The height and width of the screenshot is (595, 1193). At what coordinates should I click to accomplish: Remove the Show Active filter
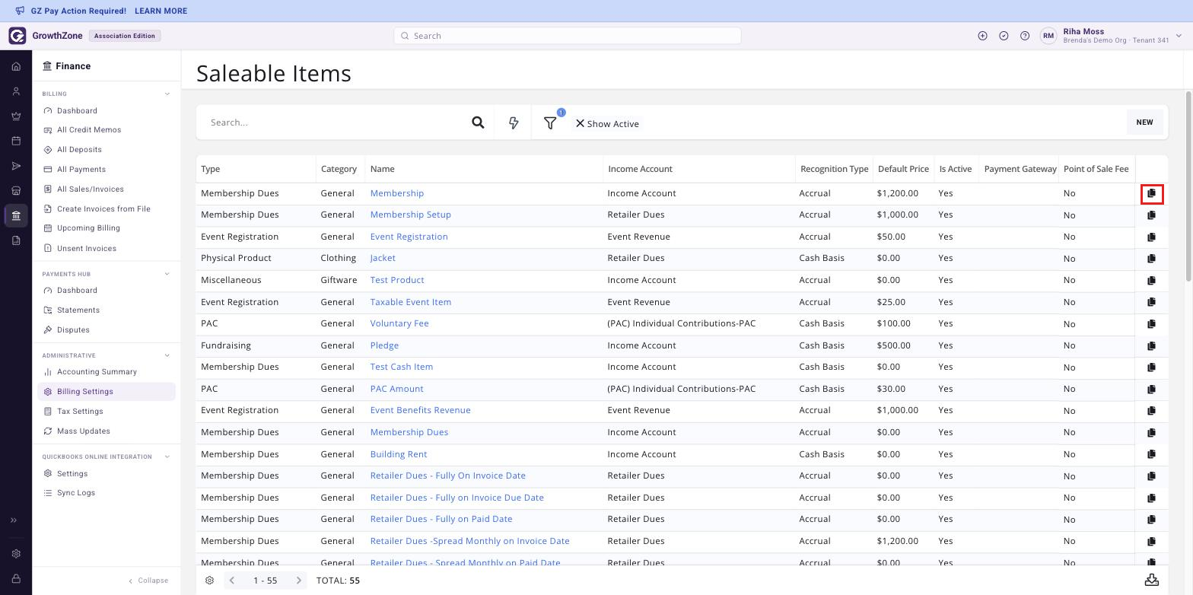[580, 123]
